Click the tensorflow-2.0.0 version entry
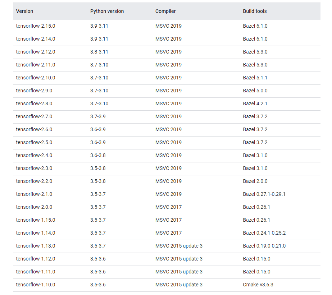 pos(34,207)
